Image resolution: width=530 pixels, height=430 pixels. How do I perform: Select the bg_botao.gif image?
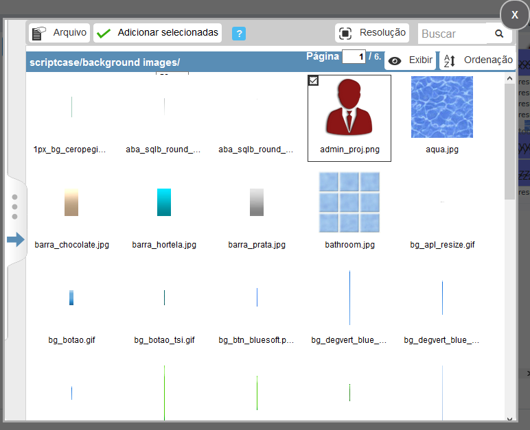click(71, 298)
